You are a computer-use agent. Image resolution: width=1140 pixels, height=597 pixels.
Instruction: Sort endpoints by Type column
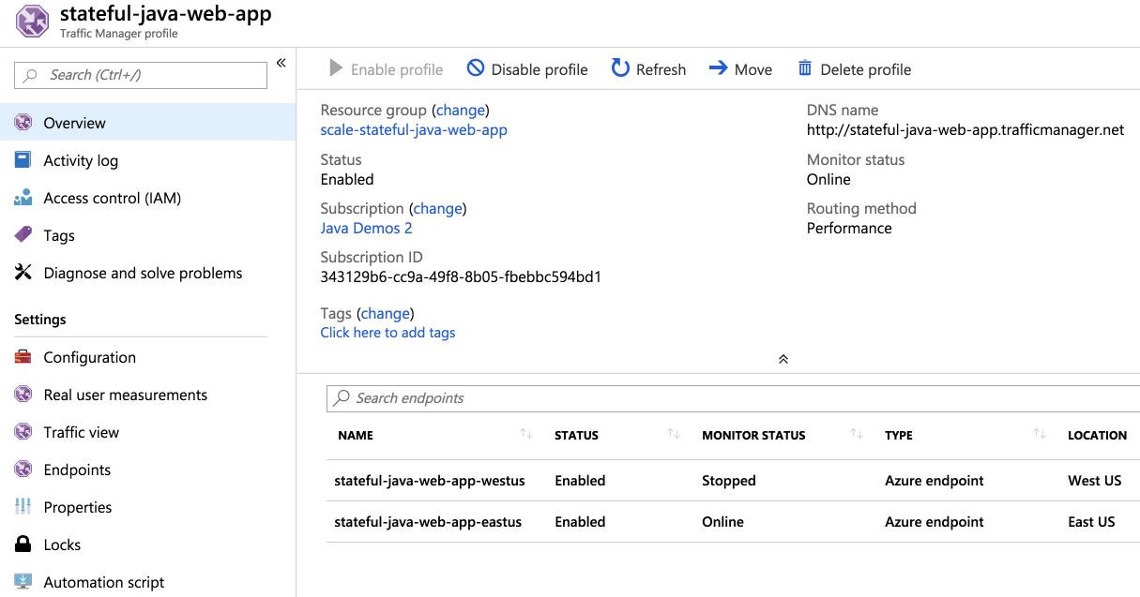pos(1040,434)
